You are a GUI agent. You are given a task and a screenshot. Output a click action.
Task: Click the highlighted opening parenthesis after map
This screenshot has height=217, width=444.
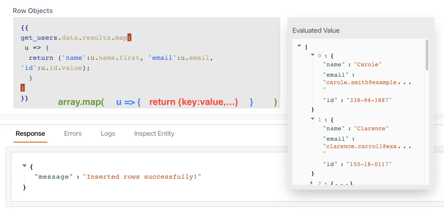129,37
